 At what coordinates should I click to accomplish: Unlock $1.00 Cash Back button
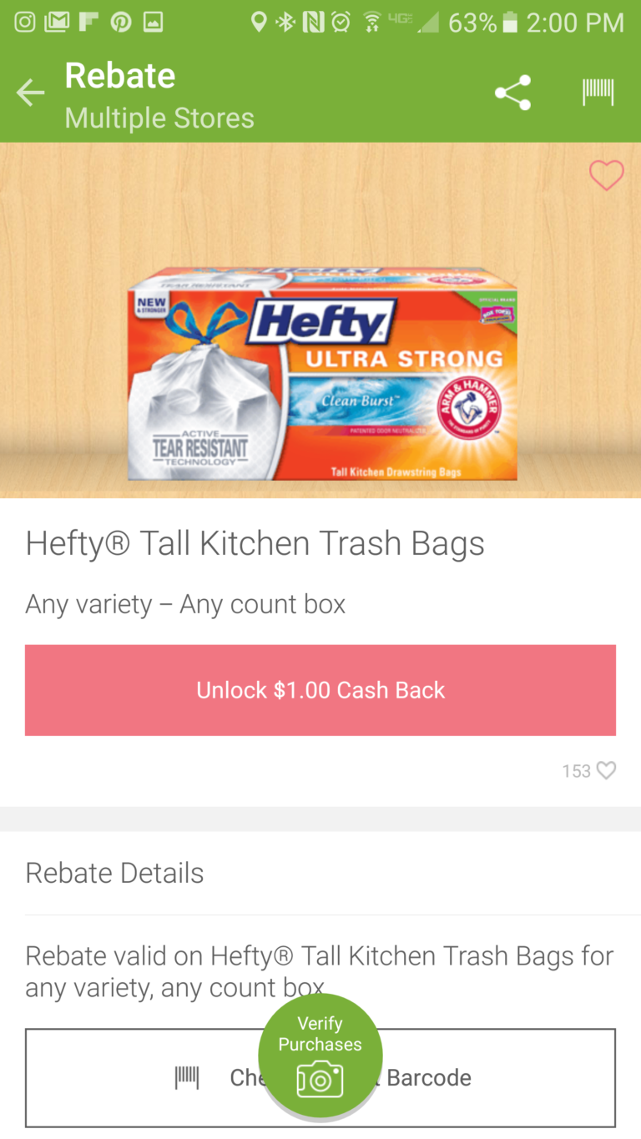pos(320,690)
